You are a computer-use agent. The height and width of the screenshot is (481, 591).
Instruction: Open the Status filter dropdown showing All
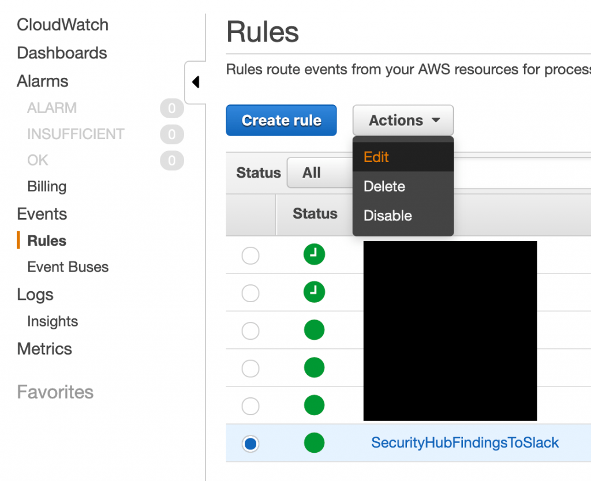[320, 173]
